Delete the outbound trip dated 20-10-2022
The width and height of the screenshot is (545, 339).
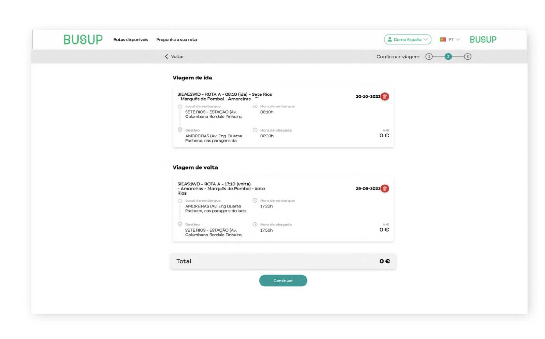(385, 96)
